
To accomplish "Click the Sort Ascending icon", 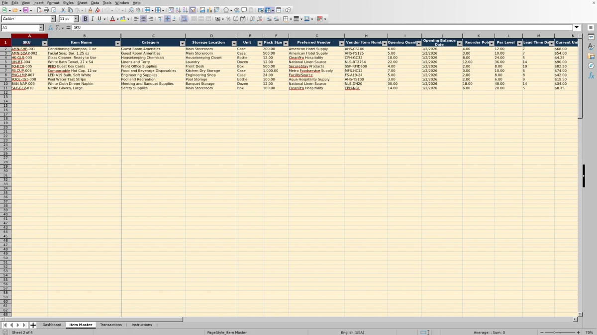I will pos(178,10).
